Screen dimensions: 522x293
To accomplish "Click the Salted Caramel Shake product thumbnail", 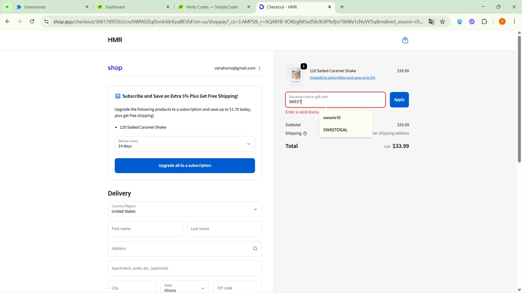I will (296, 74).
